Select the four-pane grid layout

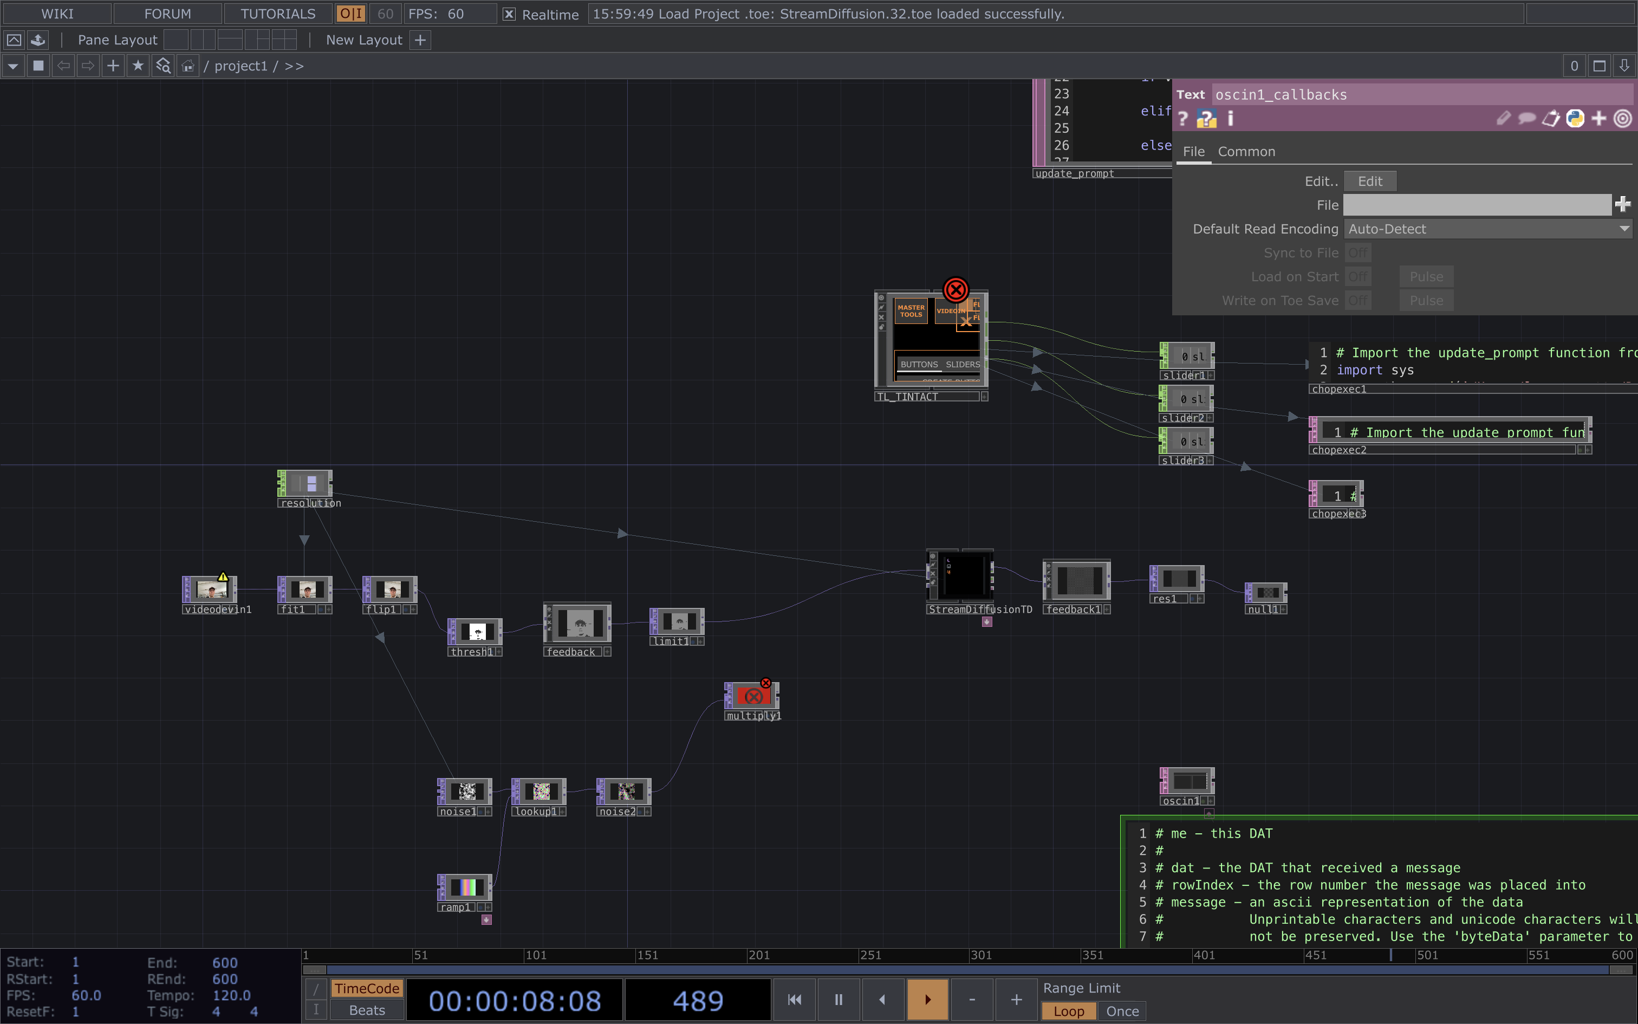point(284,40)
